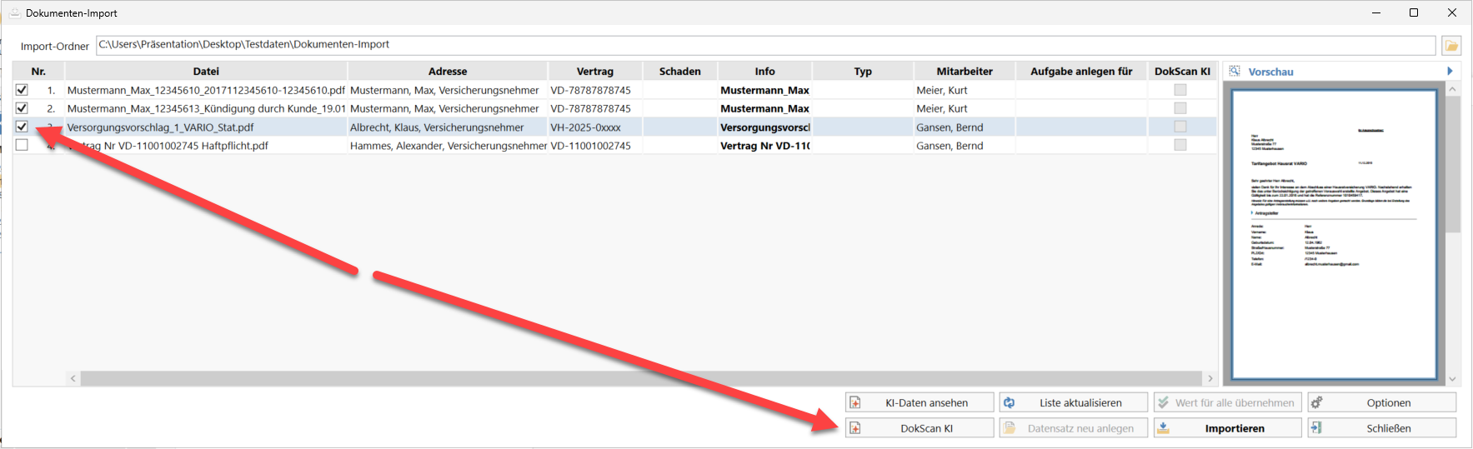Image resolution: width=1473 pixels, height=449 pixels.
Task: Click the folder browse icon beside Import-Ordner
Action: pyautogui.click(x=1451, y=46)
